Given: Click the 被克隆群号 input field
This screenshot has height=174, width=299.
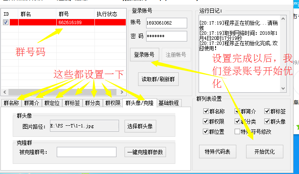Looking at the screenshot, I should [86, 152].
